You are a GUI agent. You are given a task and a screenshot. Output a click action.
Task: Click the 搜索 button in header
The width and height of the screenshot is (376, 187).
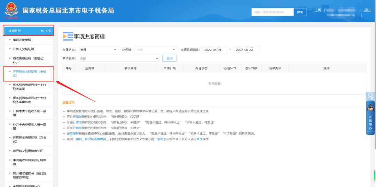click(x=300, y=12)
